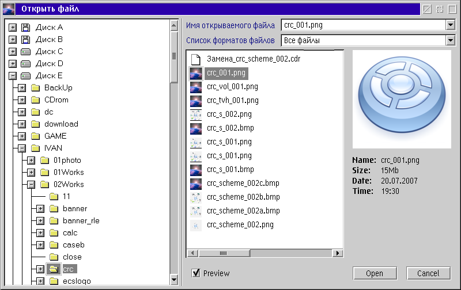
Task: Open the file formats dropdown (Все файлы)
Action: coord(450,40)
